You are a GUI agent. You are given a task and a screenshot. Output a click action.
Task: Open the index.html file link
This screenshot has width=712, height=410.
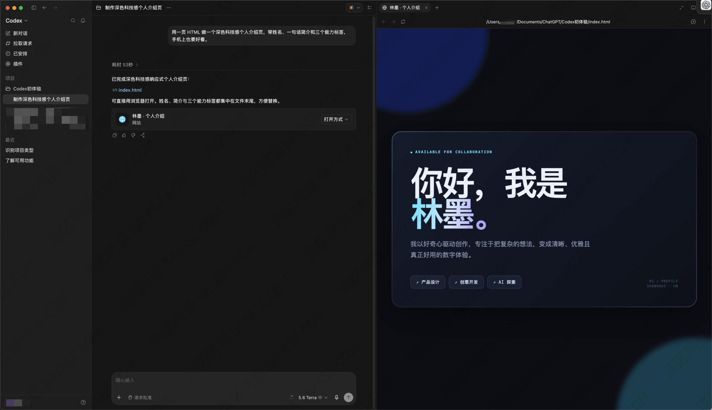(x=127, y=90)
